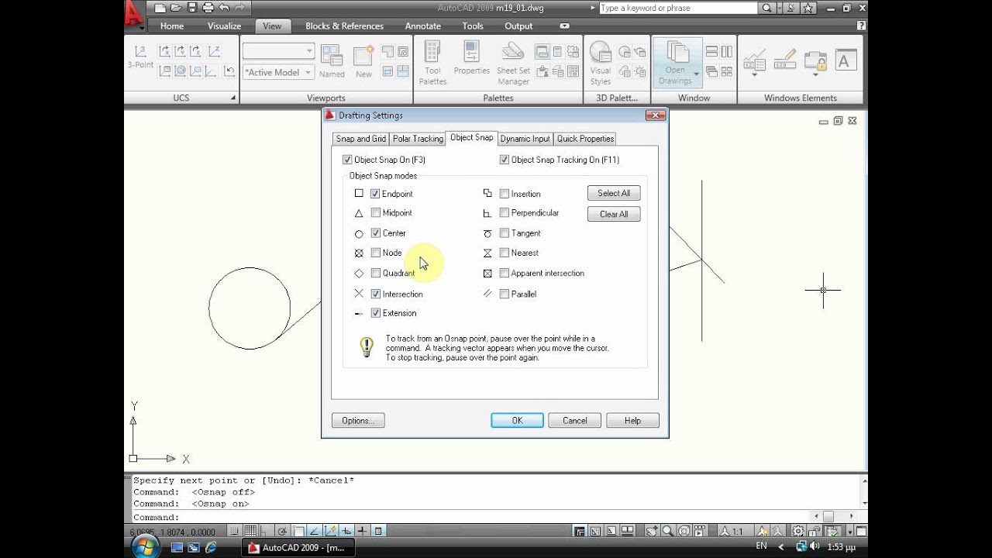Enable the Tangent snap mode
992x558 pixels.
coord(505,232)
